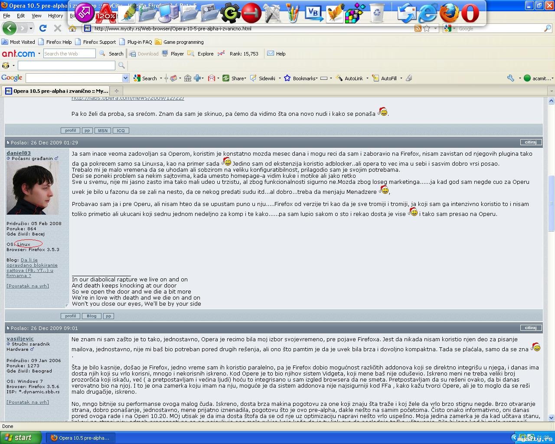
Task: Click the MSN button under the first post
Action: (103, 131)
